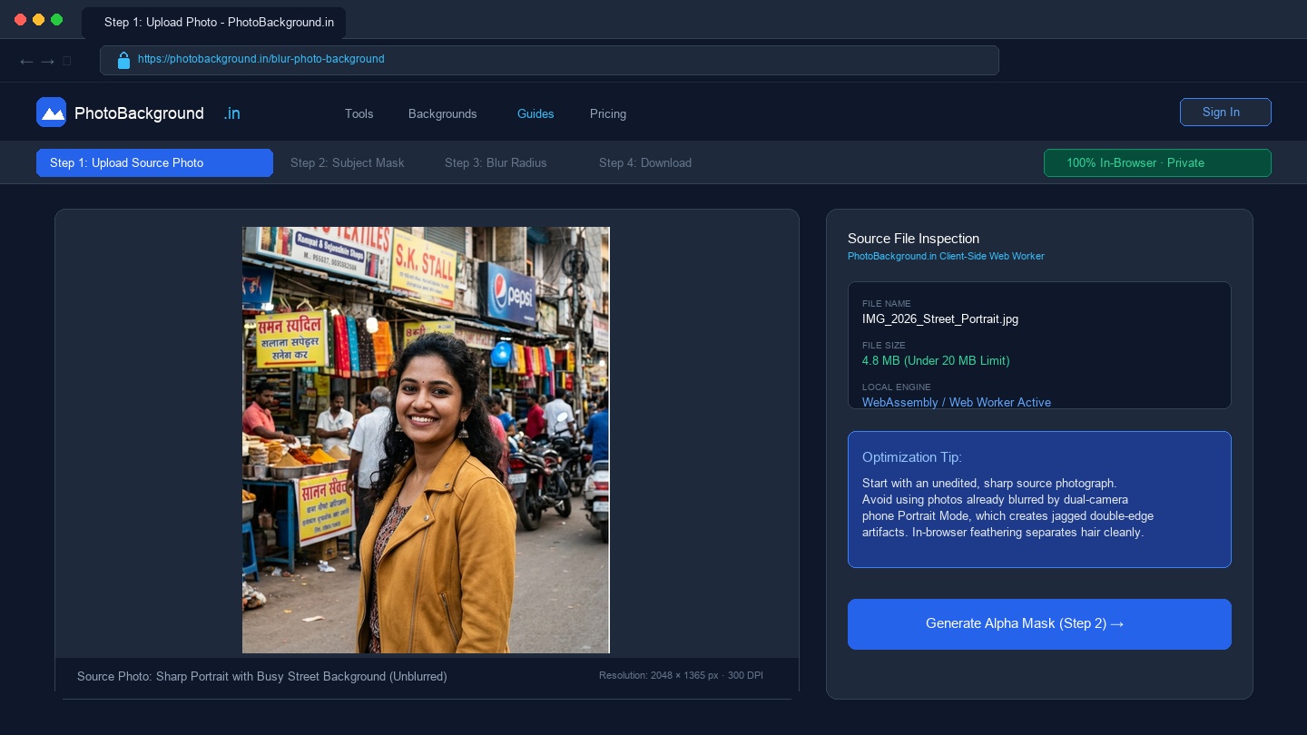Viewport: 1307px width, 735px height.
Task: Click the uploaded street portrait photo
Action: (426, 440)
